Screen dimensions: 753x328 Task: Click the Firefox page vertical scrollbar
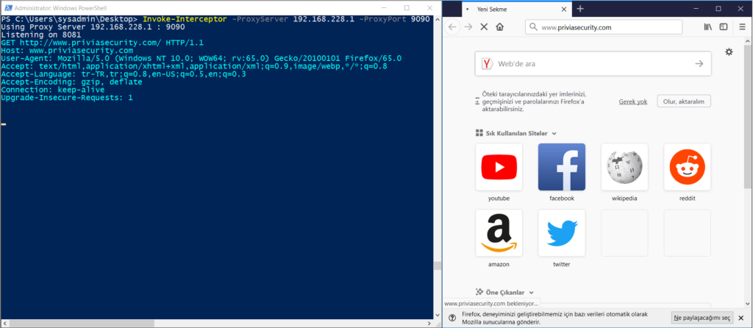[748, 117]
